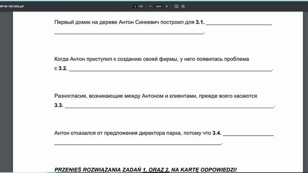Click the PDF file name in toolbar
Screen dimensions: 308x173
pos(12,6)
